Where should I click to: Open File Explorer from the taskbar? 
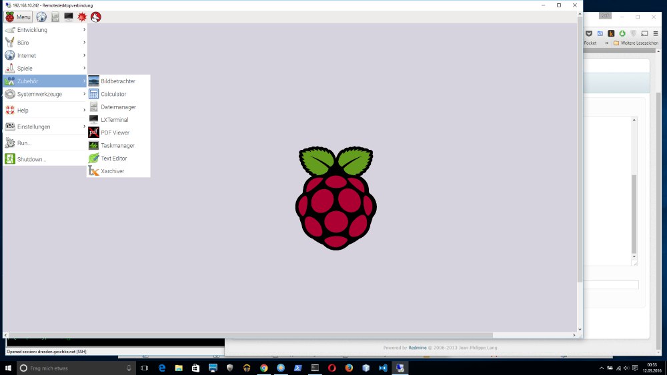[x=179, y=368]
